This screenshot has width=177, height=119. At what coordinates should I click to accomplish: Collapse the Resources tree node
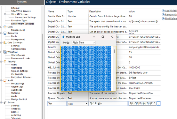1,33
